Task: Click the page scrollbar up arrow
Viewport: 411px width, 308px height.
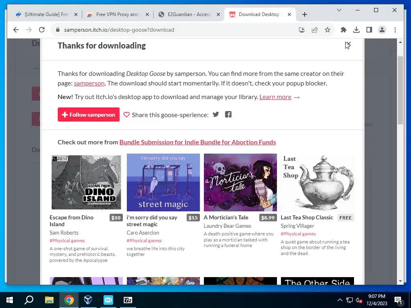Action: click(x=400, y=42)
